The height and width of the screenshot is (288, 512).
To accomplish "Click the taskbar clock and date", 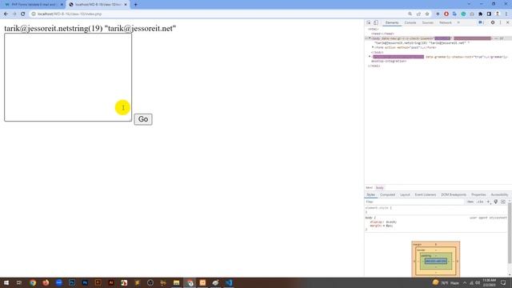I will coord(489,282).
